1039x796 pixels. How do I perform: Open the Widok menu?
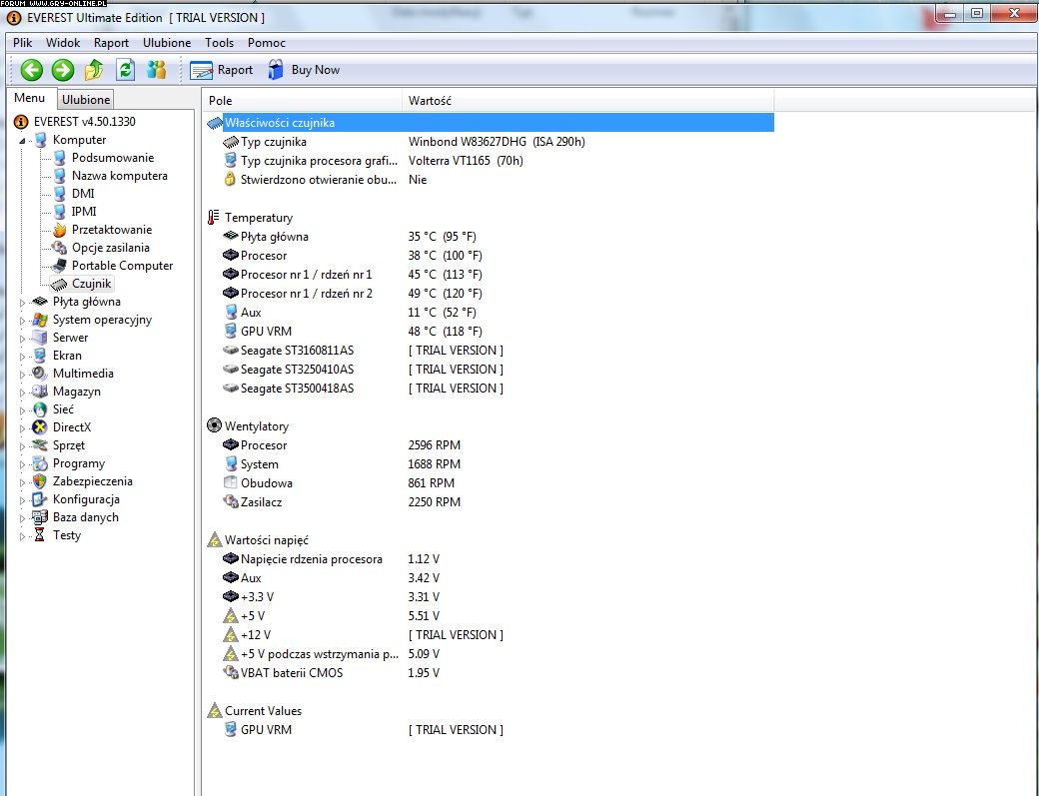click(63, 42)
